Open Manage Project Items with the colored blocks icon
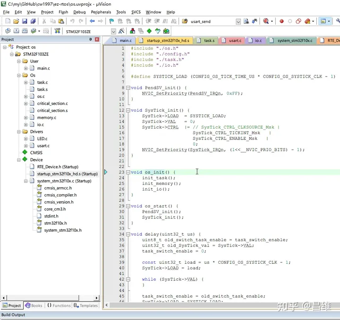The height and width of the screenshot is (320, 340). coord(132,31)
